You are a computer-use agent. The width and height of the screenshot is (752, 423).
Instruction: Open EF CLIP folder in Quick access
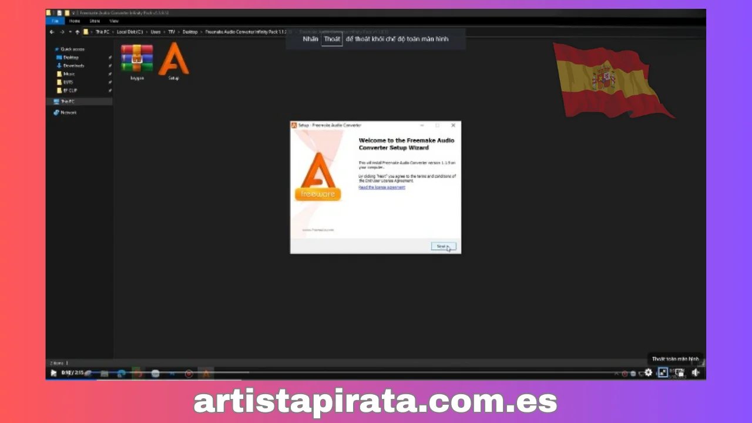coord(68,90)
